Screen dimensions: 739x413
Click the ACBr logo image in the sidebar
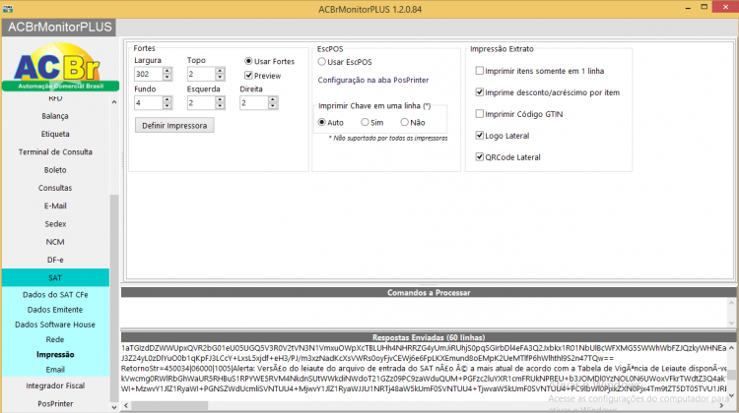60,66
